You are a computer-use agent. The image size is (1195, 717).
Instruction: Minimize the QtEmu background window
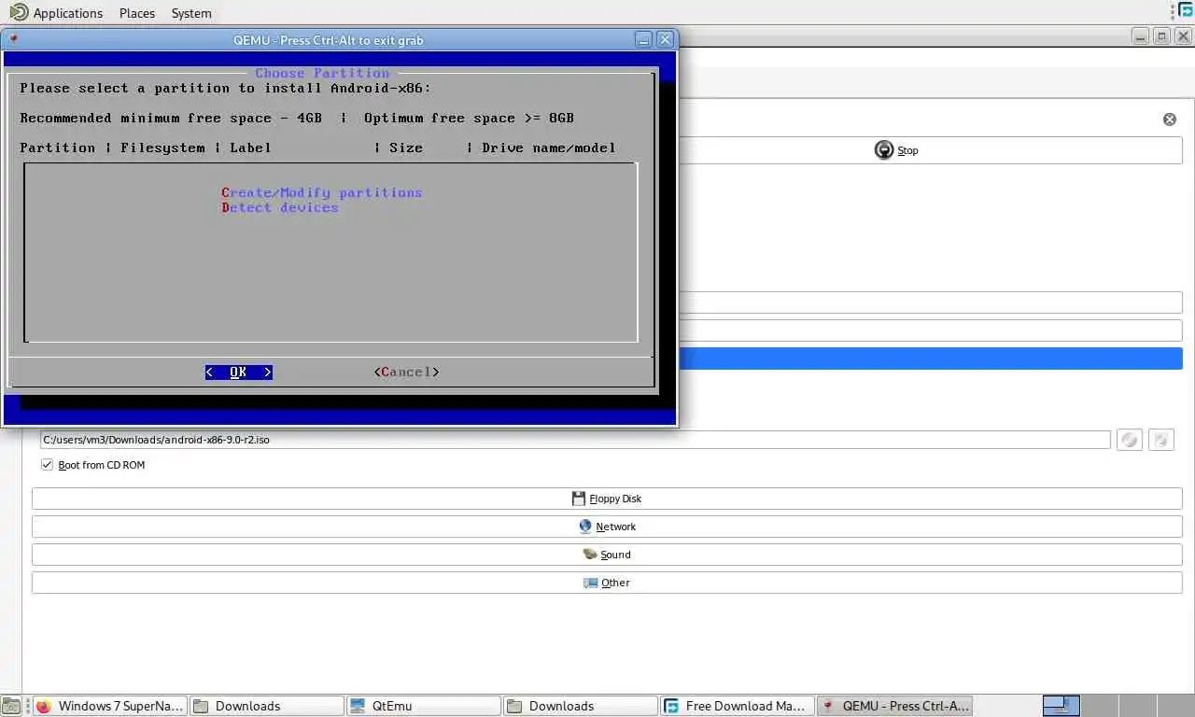[x=1141, y=36]
